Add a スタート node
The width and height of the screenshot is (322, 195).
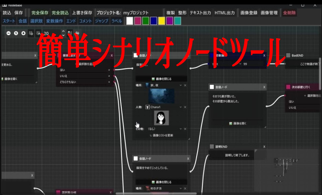(9, 21)
